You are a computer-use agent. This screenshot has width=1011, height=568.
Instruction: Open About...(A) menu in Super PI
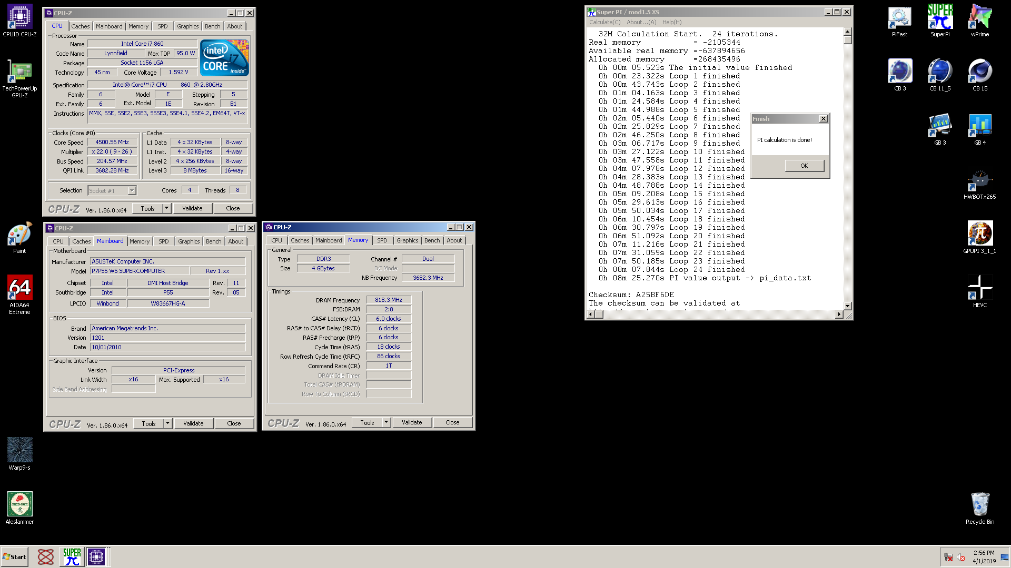[x=641, y=22]
